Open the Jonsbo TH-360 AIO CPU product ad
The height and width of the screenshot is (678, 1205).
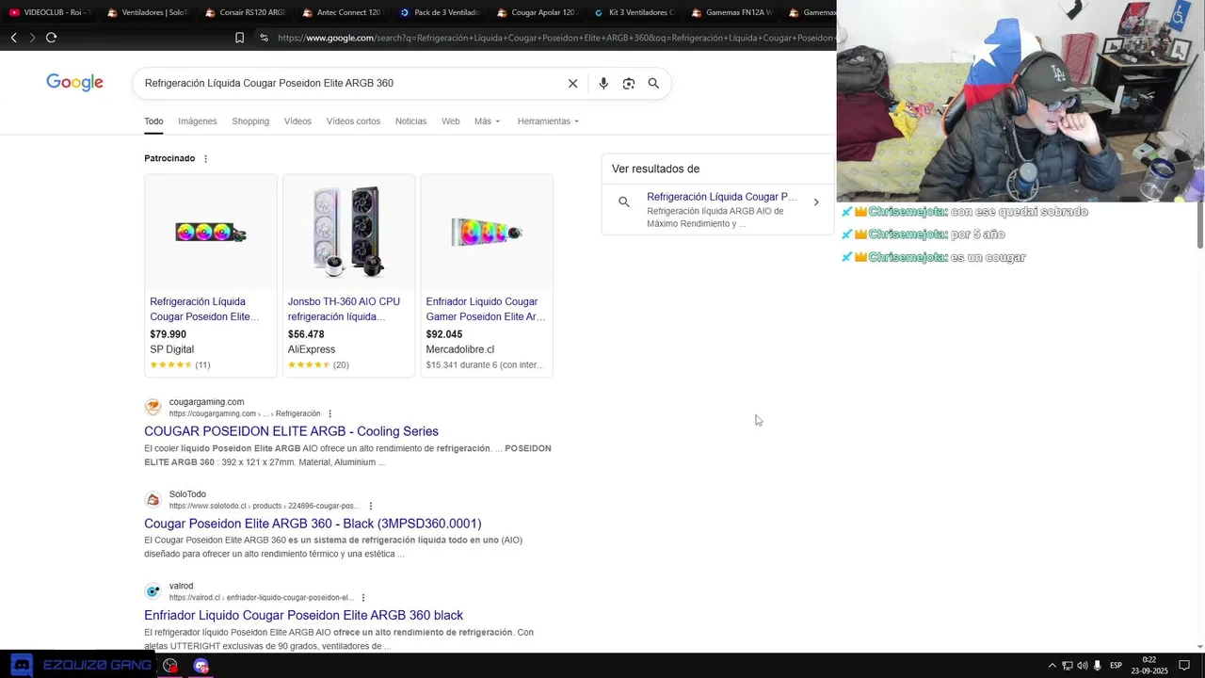(x=344, y=309)
